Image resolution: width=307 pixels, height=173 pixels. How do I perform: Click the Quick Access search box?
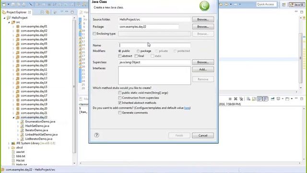[267, 4]
